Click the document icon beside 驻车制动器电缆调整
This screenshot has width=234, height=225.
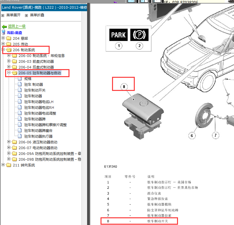coord(20,113)
